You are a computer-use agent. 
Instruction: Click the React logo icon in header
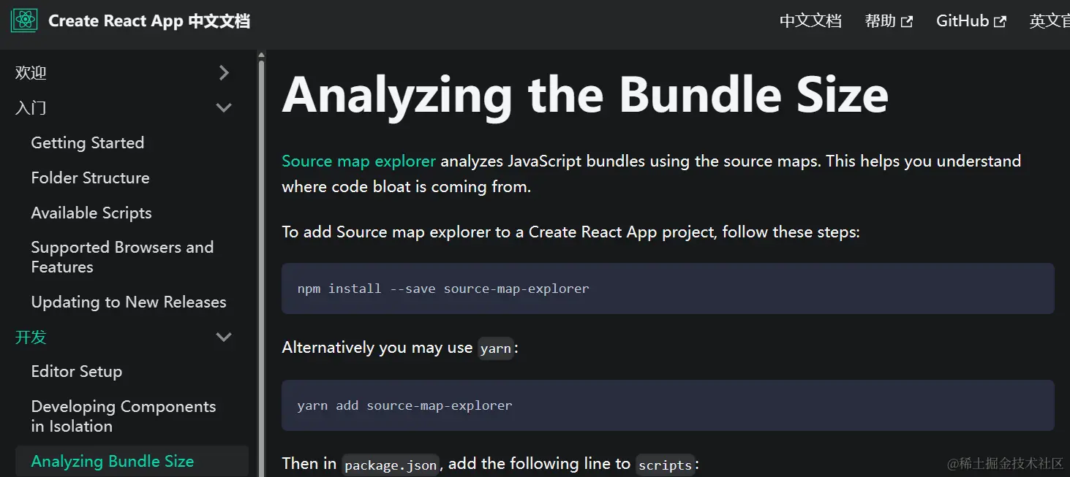[x=24, y=20]
